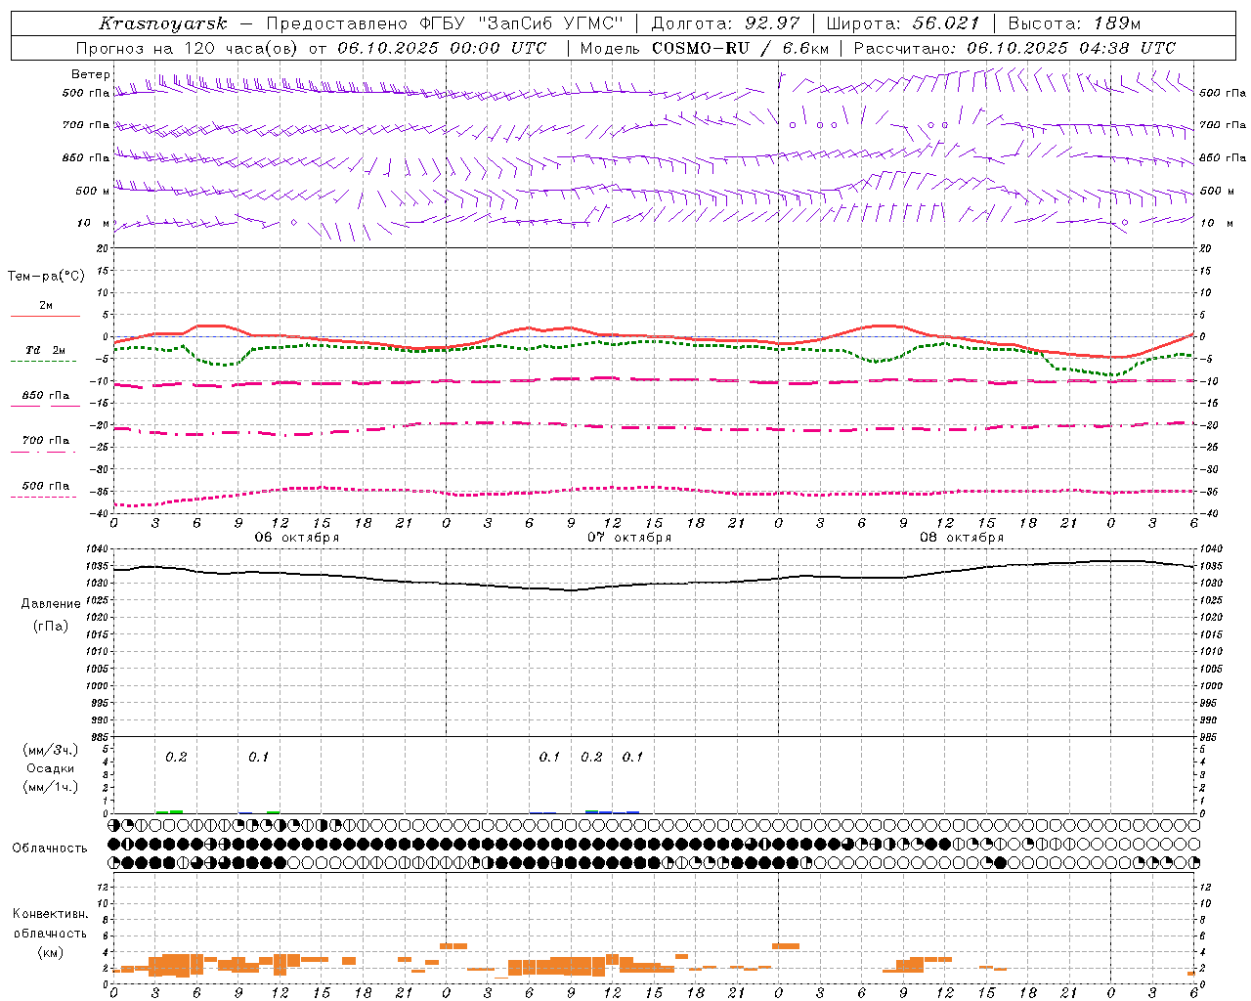Click the green dotted dew point curve

(655, 341)
